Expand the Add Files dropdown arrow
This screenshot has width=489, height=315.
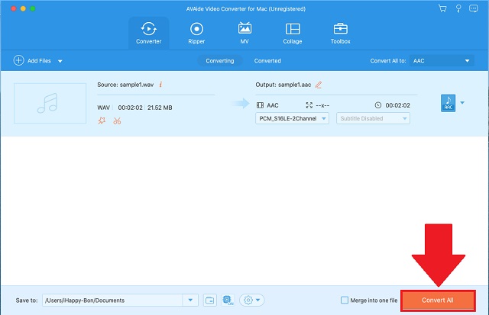tap(60, 61)
